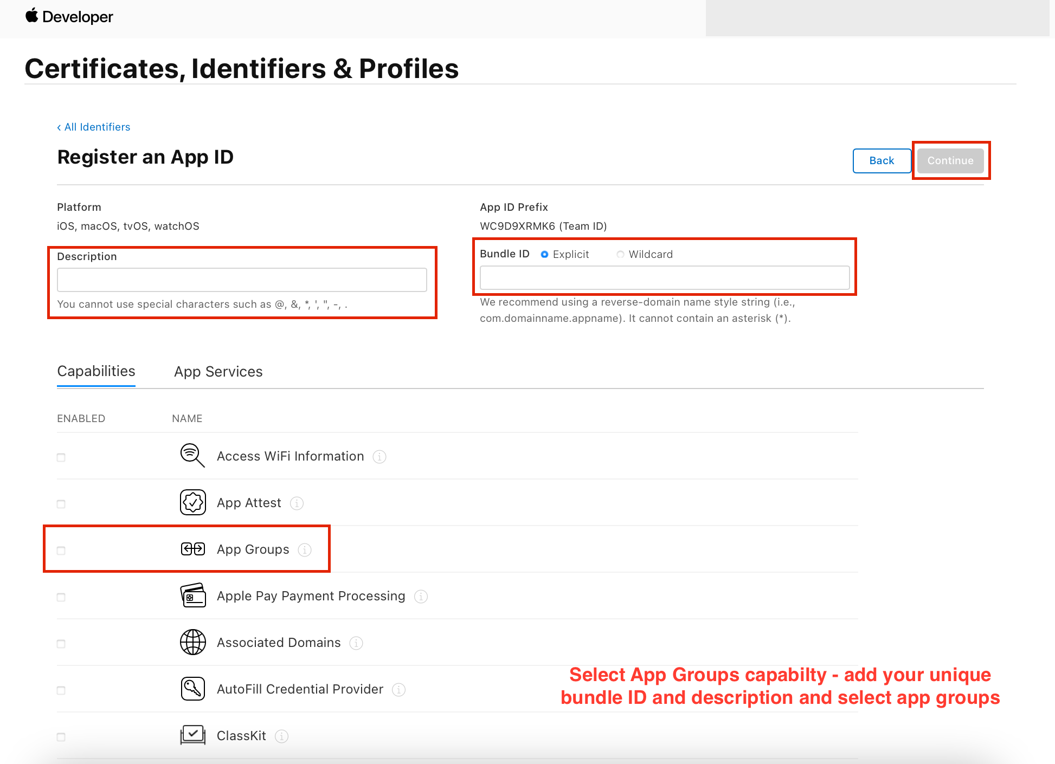
Task: Click the Access WiFi Information icon
Action: click(192, 456)
